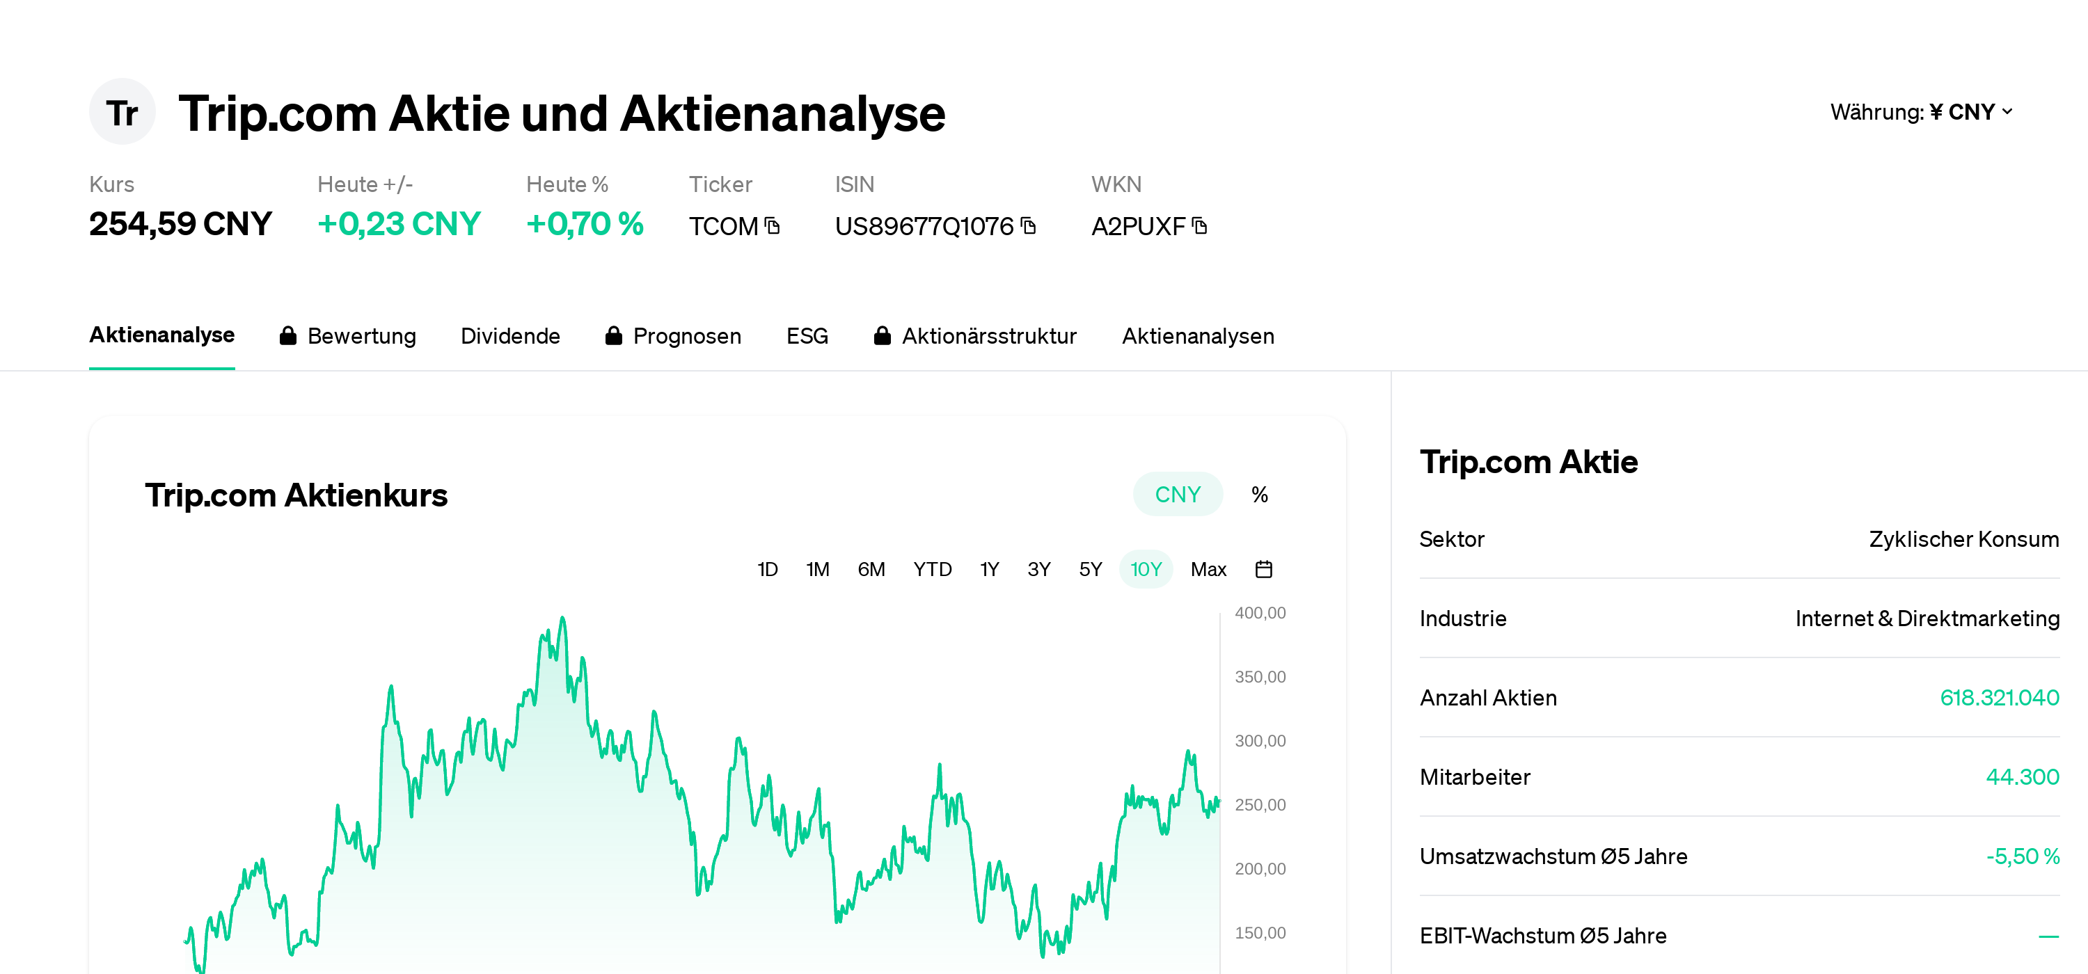Copy the WKN code icon
The width and height of the screenshot is (2088, 974).
1201,226
